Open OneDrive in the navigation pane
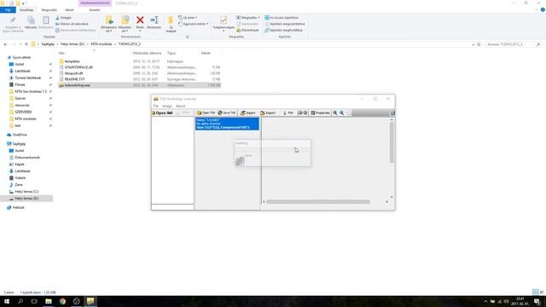Screen dimensions: 546x307 pos(20,135)
